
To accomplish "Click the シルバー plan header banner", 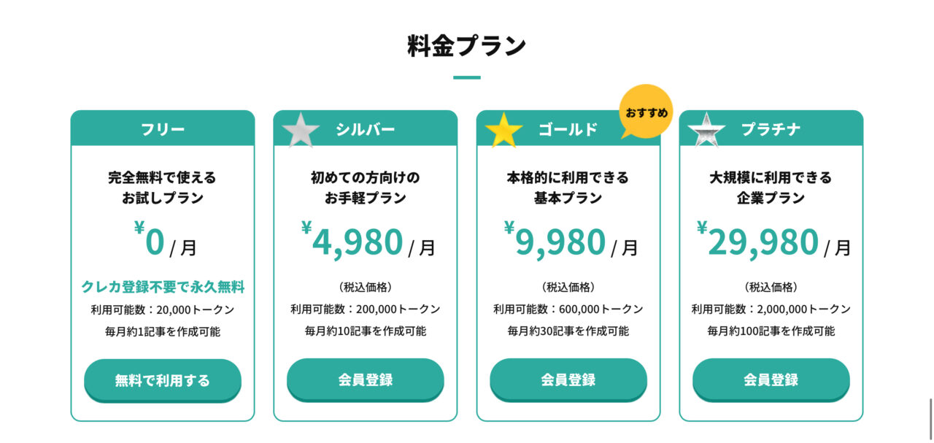I will (365, 127).
